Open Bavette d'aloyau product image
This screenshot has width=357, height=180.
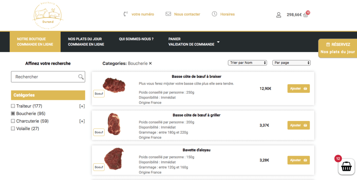pos(114,159)
